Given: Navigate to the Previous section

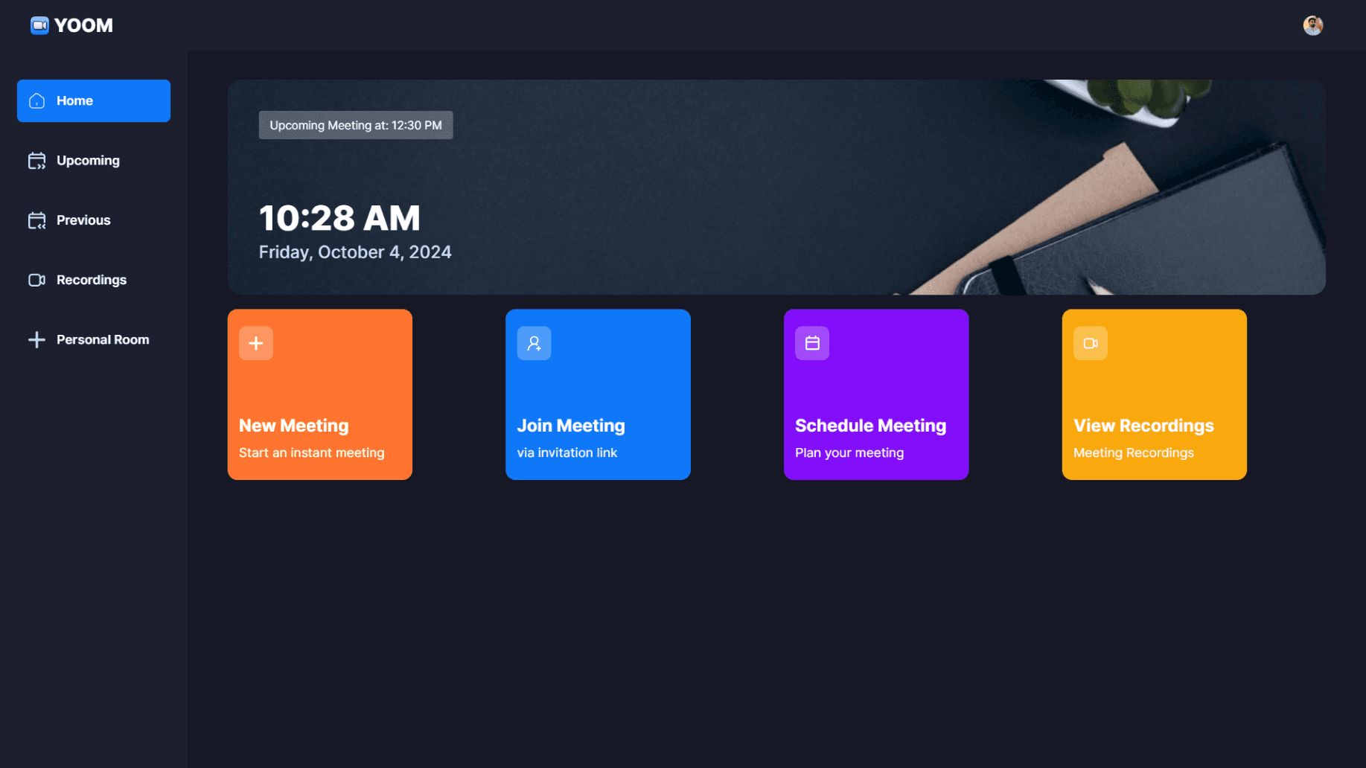Looking at the screenshot, I should coord(83,220).
